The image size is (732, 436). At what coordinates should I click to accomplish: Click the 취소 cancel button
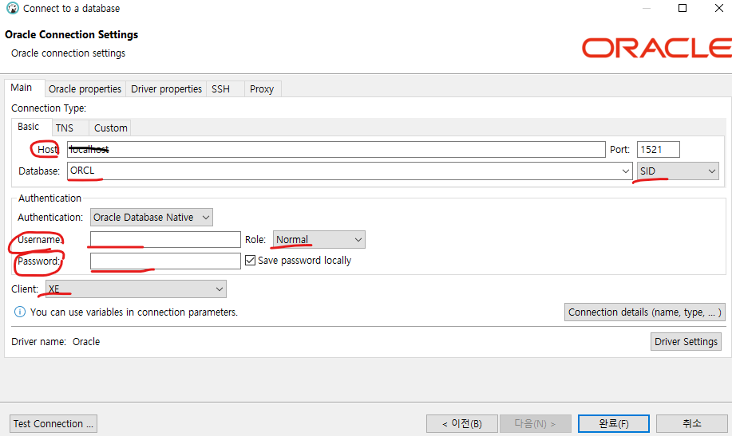692,423
